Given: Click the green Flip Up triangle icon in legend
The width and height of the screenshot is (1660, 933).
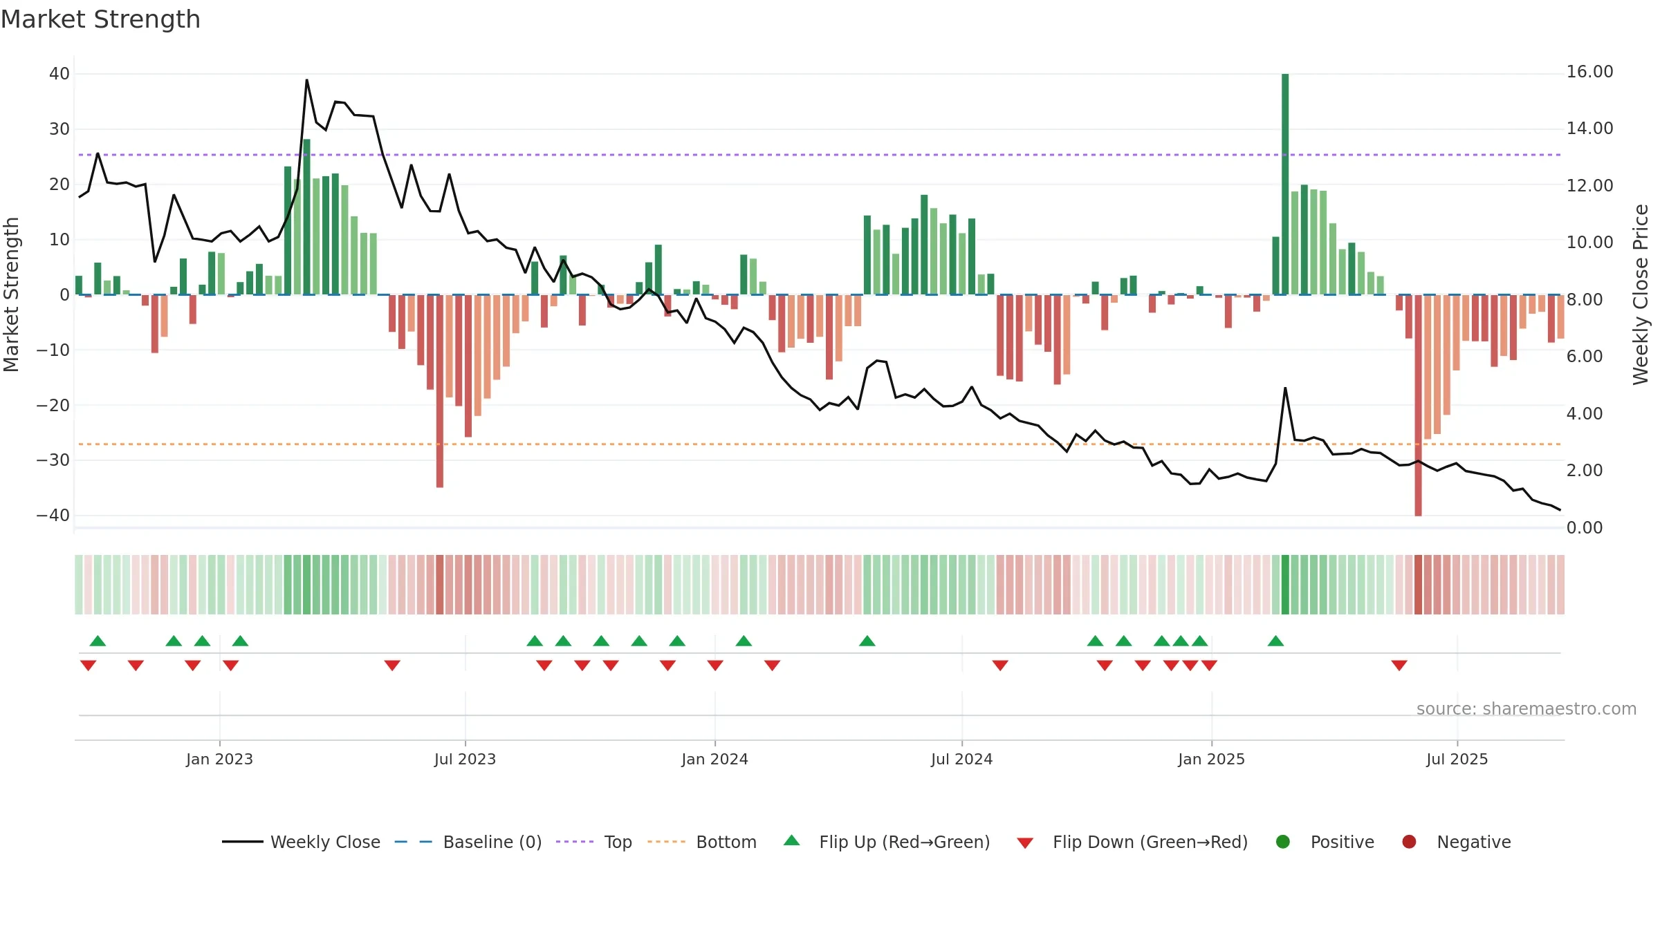Looking at the screenshot, I should click(x=792, y=840).
